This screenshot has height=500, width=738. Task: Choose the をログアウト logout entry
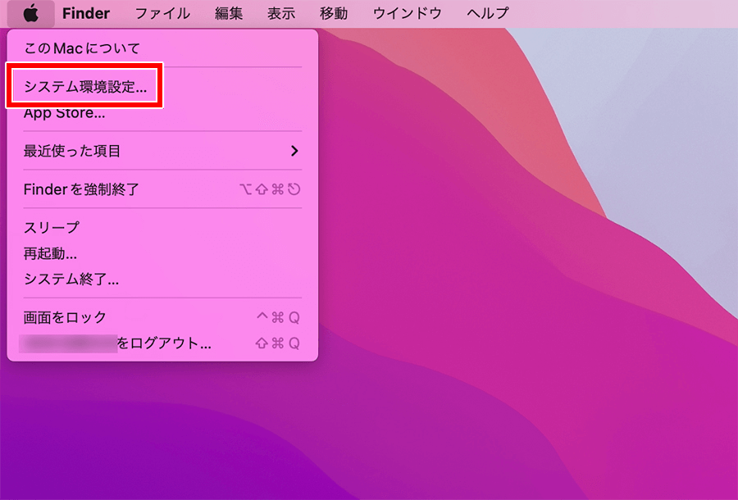(162, 343)
